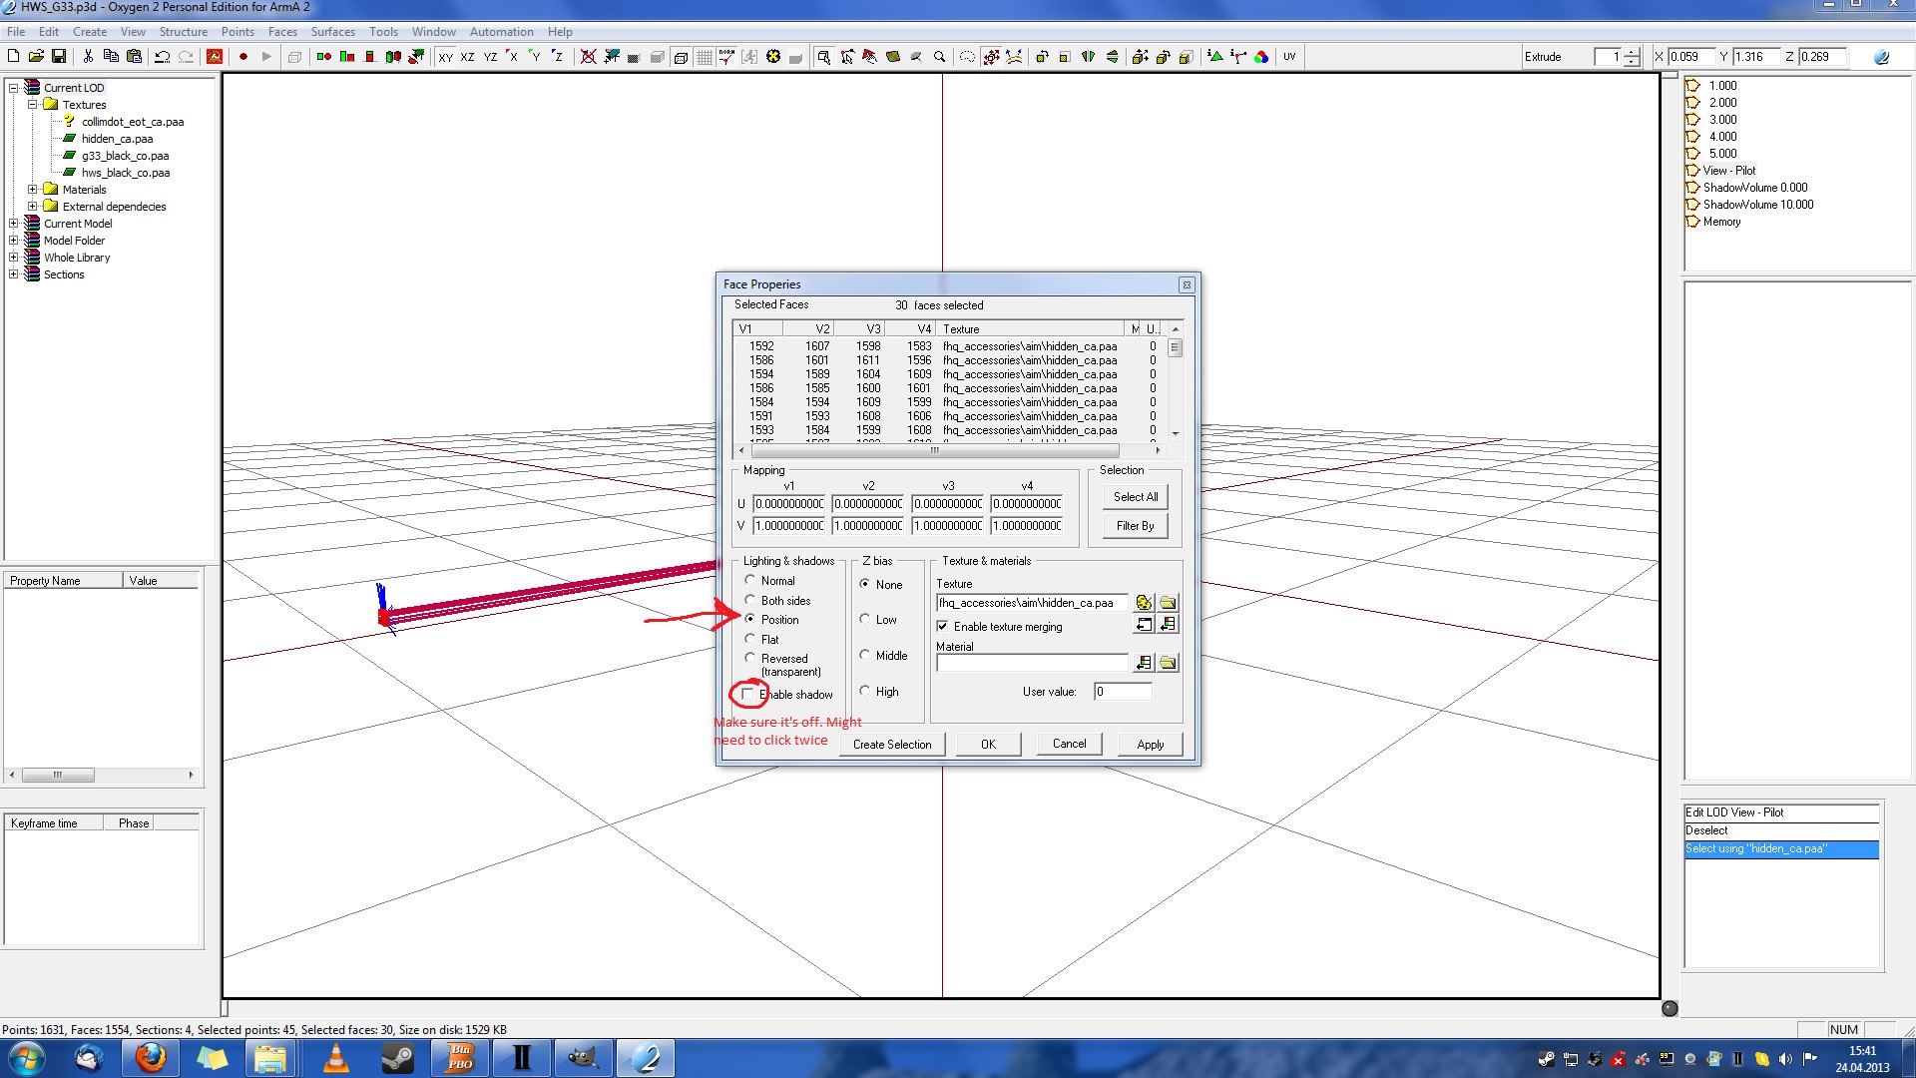Screen dimensions: 1916x1078
Task: Open the Faces menu
Action: 282,32
